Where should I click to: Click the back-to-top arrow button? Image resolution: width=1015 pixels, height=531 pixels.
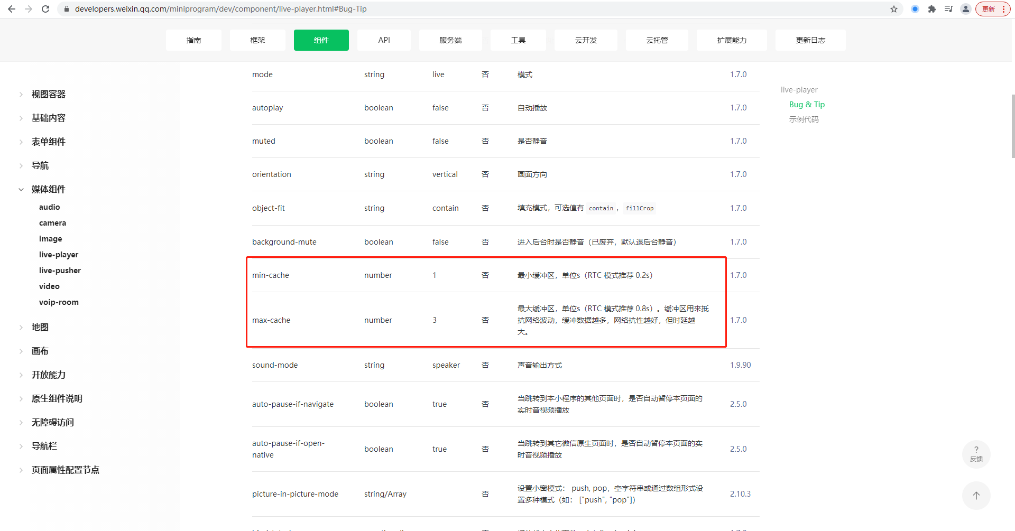point(976,496)
